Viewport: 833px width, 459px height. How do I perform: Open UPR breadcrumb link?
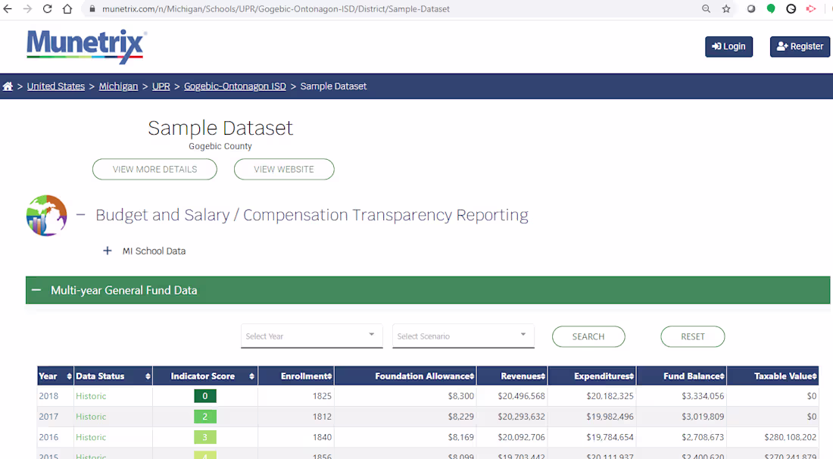click(x=161, y=86)
